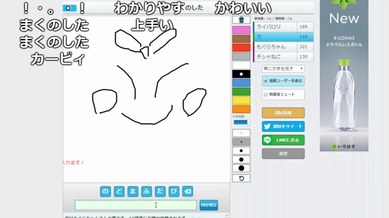Click the yellow room info button
This screenshot has width=389, height=218.
pyautogui.click(x=283, y=113)
